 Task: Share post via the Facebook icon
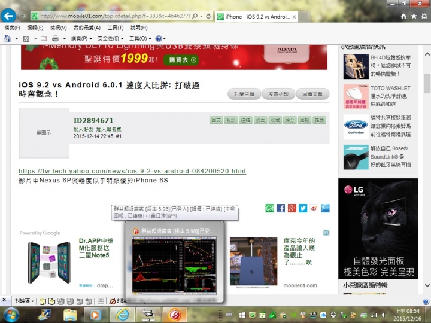pos(281,208)
